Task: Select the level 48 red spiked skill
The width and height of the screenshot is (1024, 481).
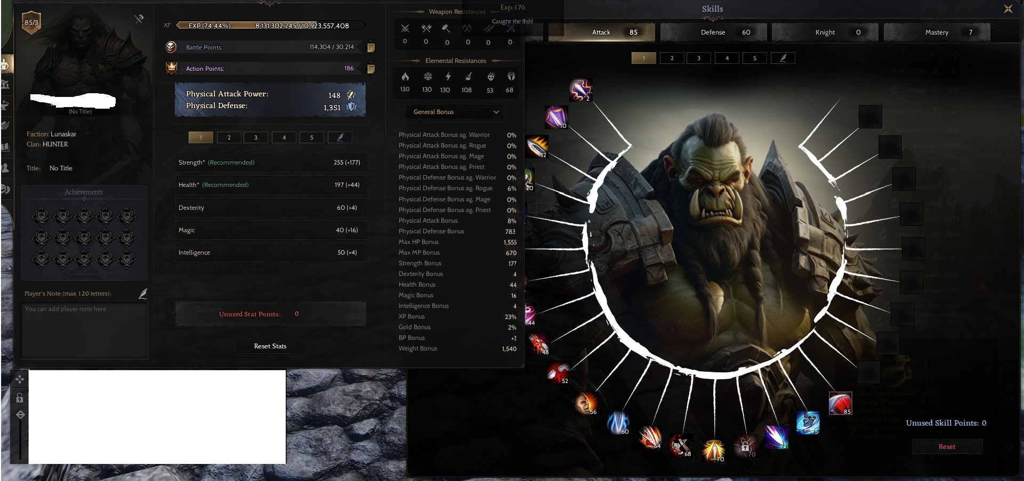Action: click(x=538, y=344)
